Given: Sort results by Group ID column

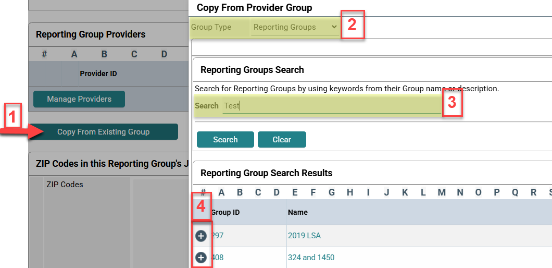Looking at the screenshot, I should pyautogui.click(x=225, y=212).
